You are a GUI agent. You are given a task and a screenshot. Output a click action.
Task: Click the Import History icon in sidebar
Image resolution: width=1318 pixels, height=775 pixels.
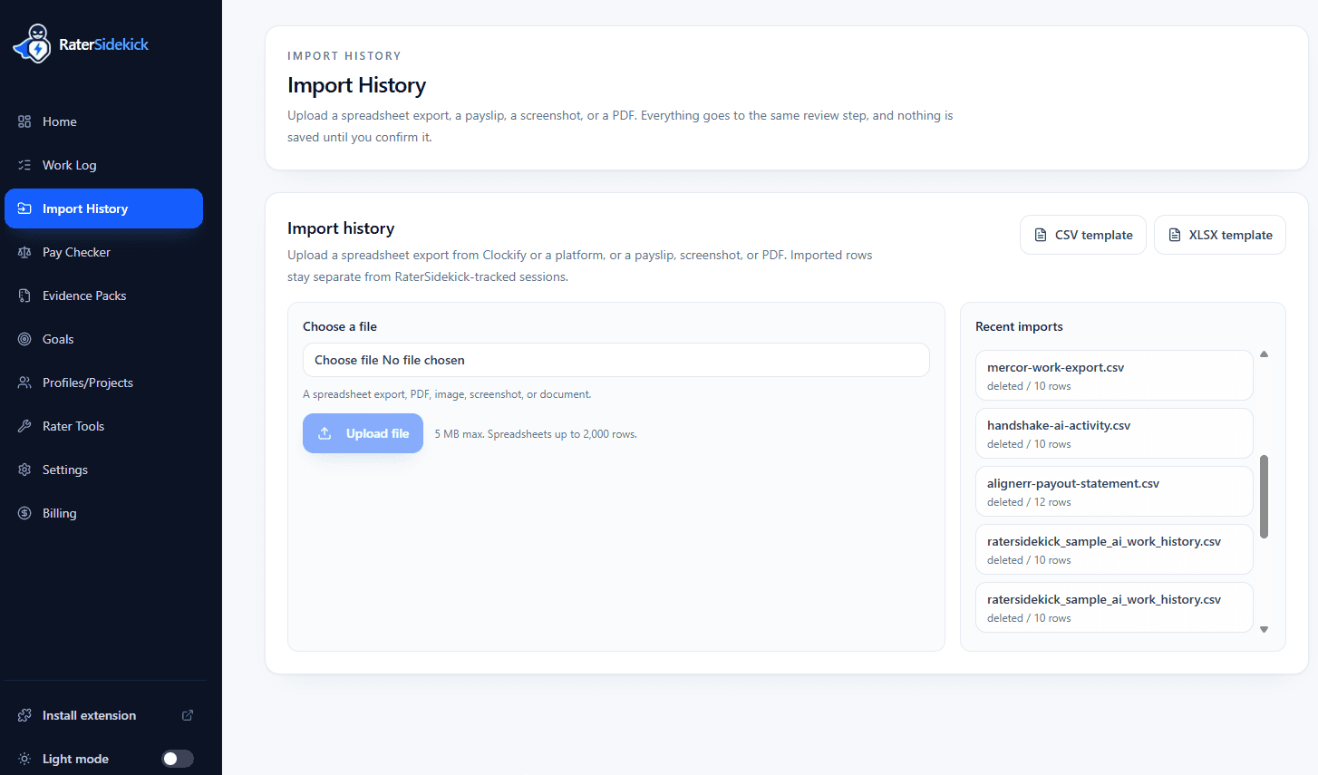point(24,208)
